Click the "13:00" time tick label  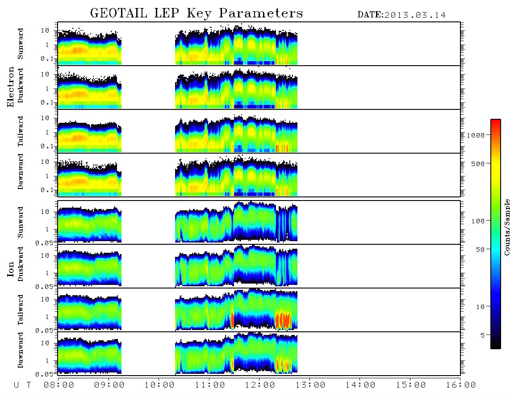click(310, 385)
